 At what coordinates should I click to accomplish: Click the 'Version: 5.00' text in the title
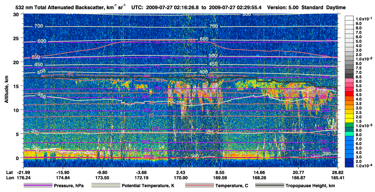[x=283, y=7]
